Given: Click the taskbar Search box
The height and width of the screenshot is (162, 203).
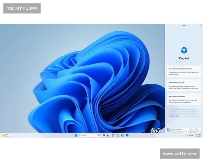Looking at the screenshot, I should coord(90,135).
